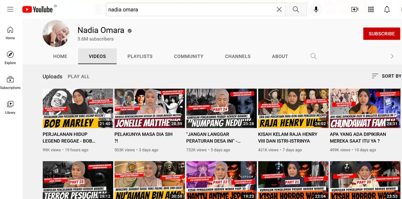Open the notifications bell
The height and width of the screenshot is (199, 402).
[x=387, y=9]
